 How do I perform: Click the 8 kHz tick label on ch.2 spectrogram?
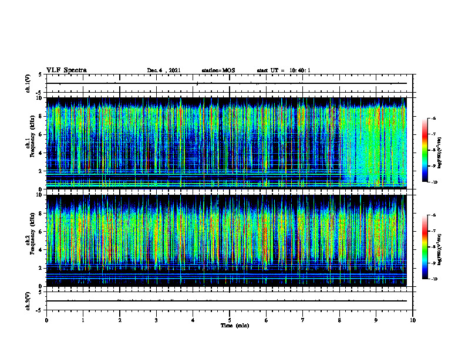(x=41, y=214)
